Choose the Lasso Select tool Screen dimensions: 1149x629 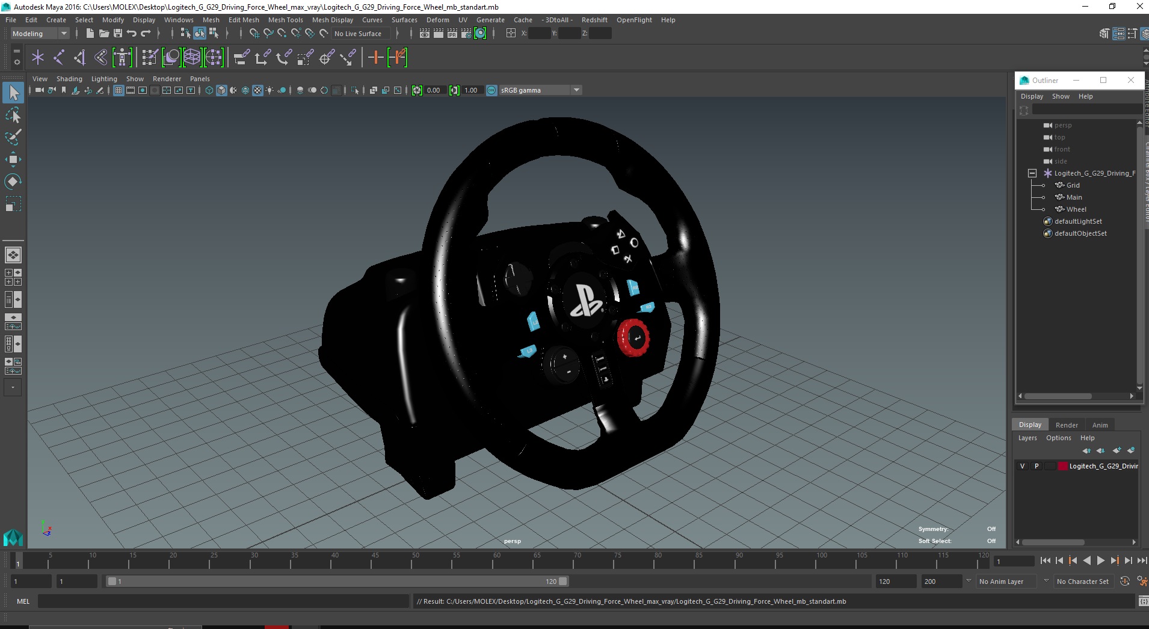pyautogui.click(x=13, y=115)
